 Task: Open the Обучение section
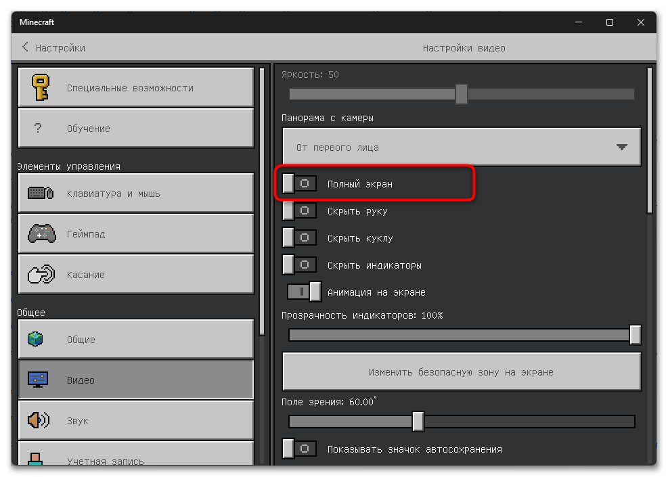[136, 128]
